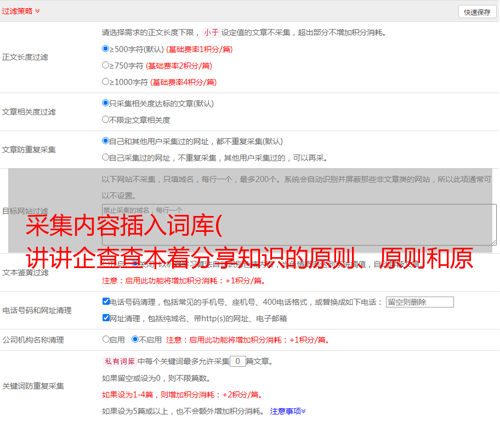
Task: Click the 正文长度过滤 row label
Action: pyautogui.click(x=25, y=57)
